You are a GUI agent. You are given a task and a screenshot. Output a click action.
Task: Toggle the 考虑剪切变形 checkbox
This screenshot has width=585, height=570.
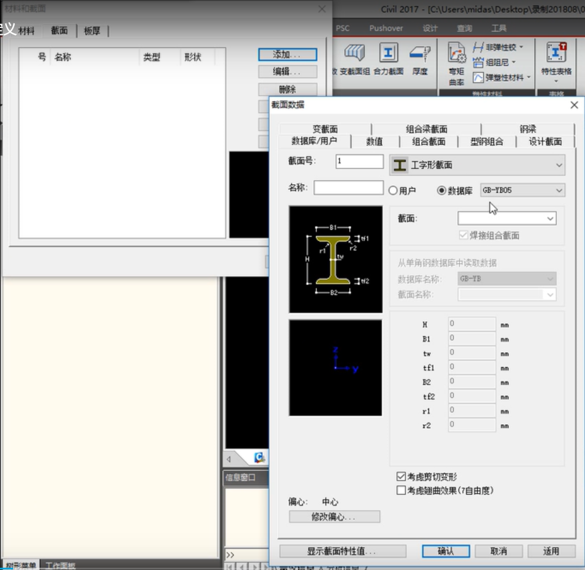pos(401,476)
